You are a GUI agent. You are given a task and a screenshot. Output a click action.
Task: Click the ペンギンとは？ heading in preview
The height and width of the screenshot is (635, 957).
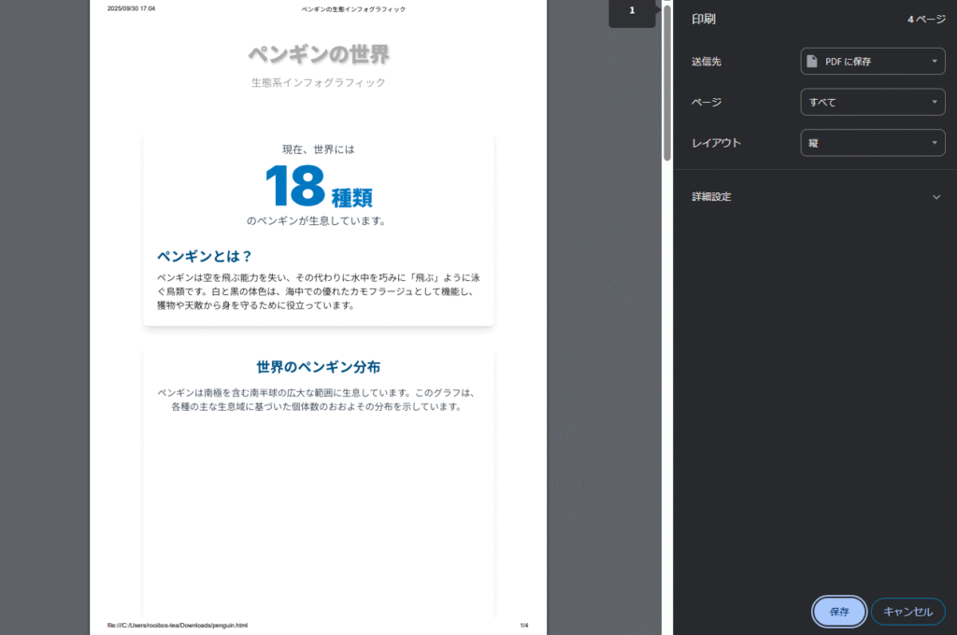[x=205, y=256]
